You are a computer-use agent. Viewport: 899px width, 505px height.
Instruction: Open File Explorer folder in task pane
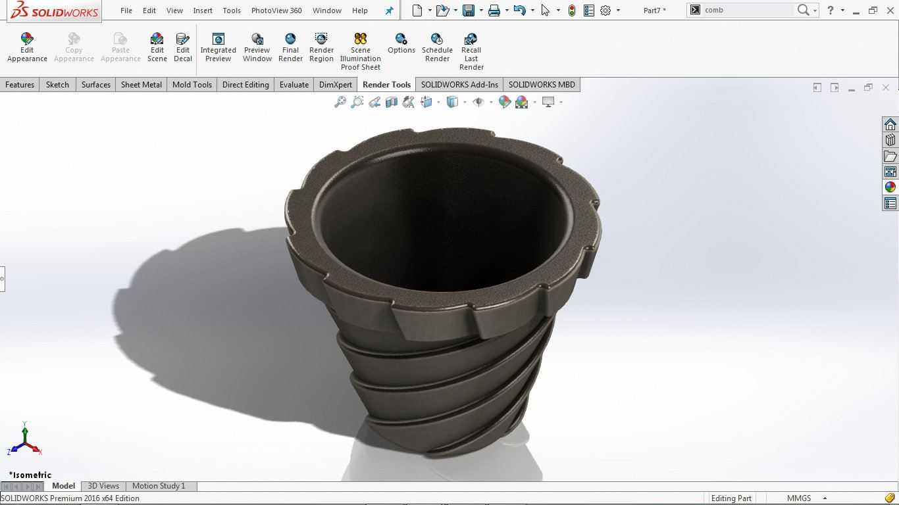[890, 156]
